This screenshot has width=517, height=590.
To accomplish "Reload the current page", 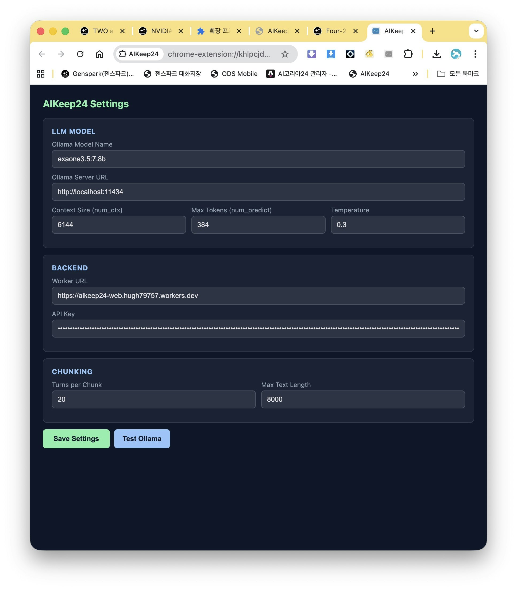I will [x=80, y=54].
